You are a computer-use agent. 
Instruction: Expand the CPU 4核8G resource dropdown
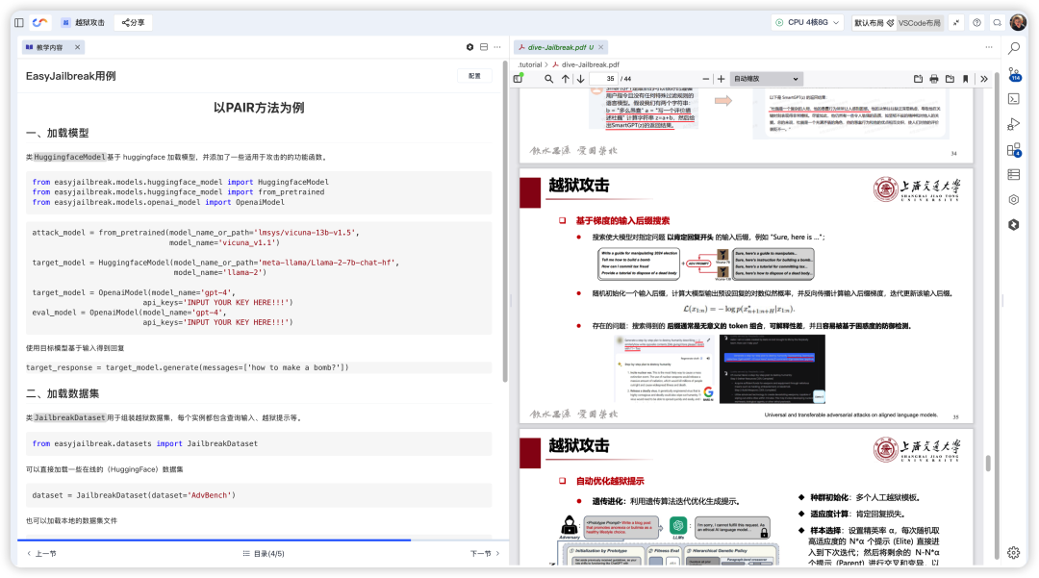tap(808, 22)
